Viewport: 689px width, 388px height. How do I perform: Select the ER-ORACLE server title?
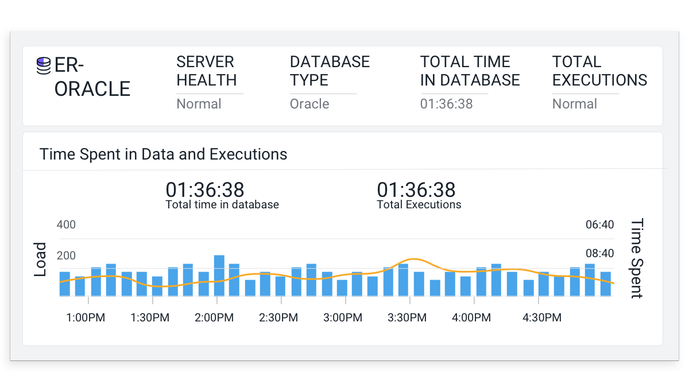coord(92,77)
